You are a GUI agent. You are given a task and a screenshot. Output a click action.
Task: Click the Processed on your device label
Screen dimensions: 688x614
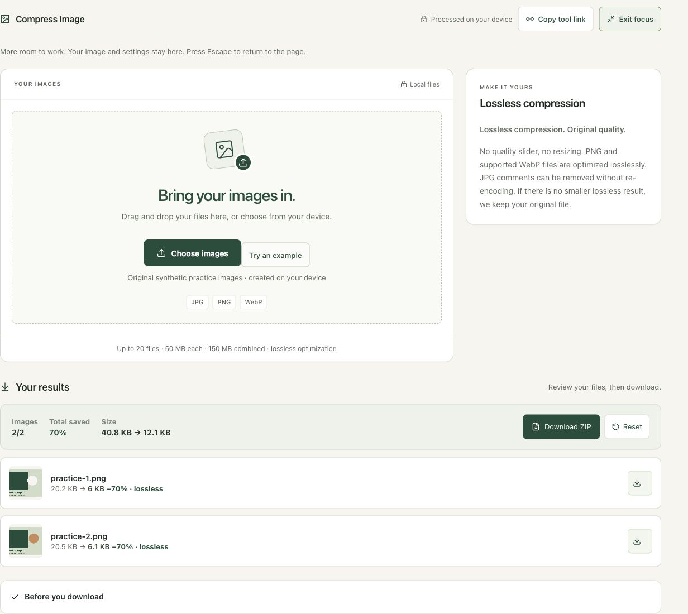[471, 19]
